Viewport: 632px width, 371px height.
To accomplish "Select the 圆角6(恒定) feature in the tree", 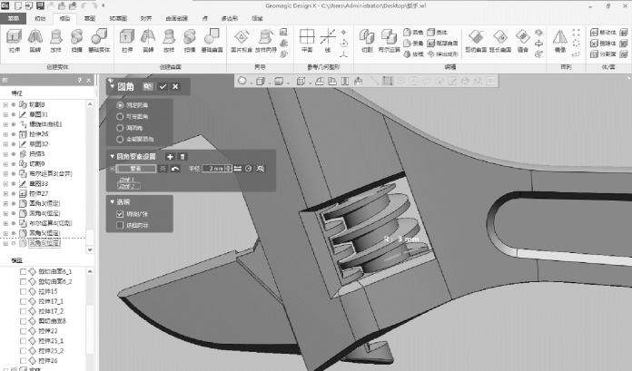I will click(x=44, y=243).
